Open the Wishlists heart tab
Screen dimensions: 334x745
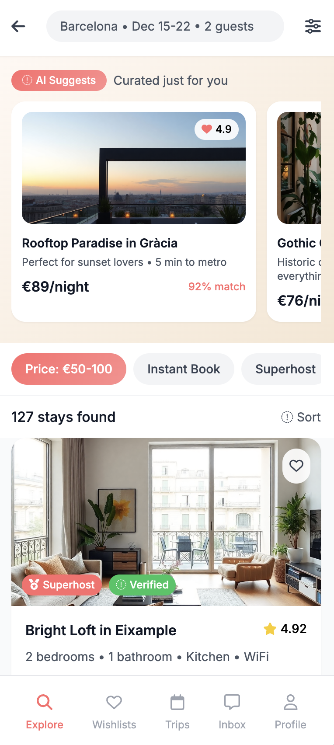click(x=114, y=710)
